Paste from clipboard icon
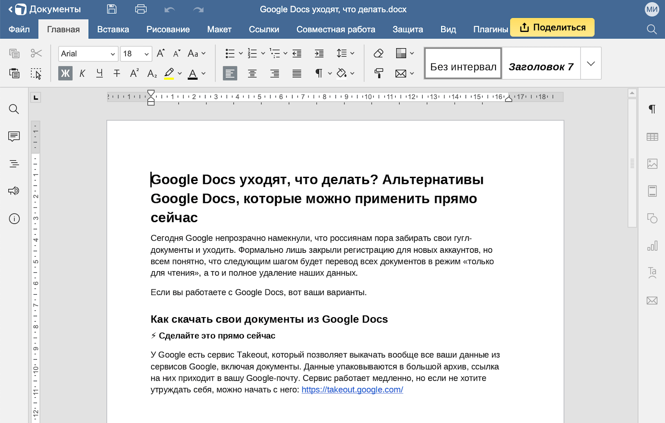 (x=14, y=73)
